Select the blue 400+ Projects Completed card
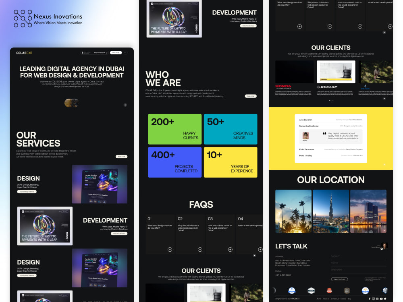The image size is (403, 302). pos(175,162)
